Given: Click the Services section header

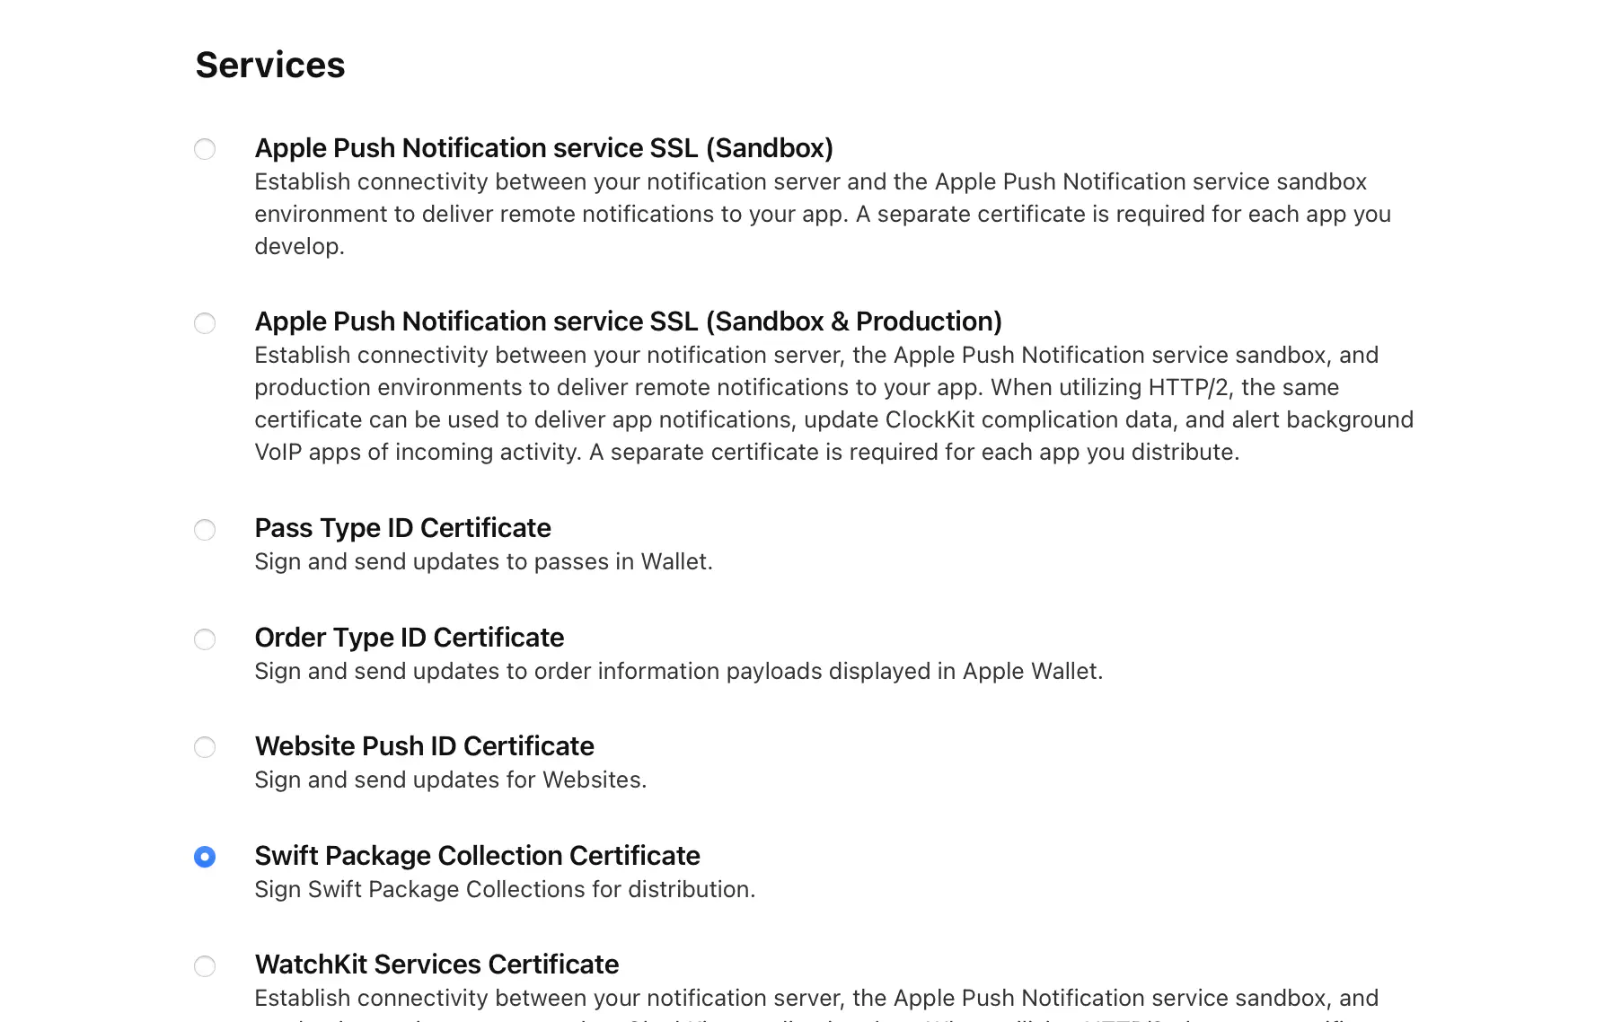Looking at the screenshot, I should coord(269,64).
